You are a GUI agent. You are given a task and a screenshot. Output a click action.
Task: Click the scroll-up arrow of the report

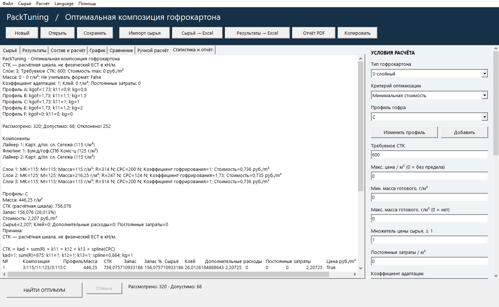pos(361,58)
